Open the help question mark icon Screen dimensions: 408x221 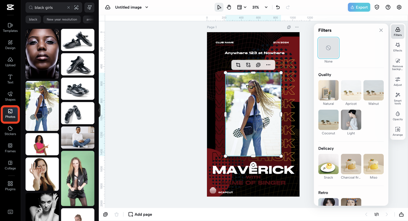pyautogui.click(x=388, y=7)
